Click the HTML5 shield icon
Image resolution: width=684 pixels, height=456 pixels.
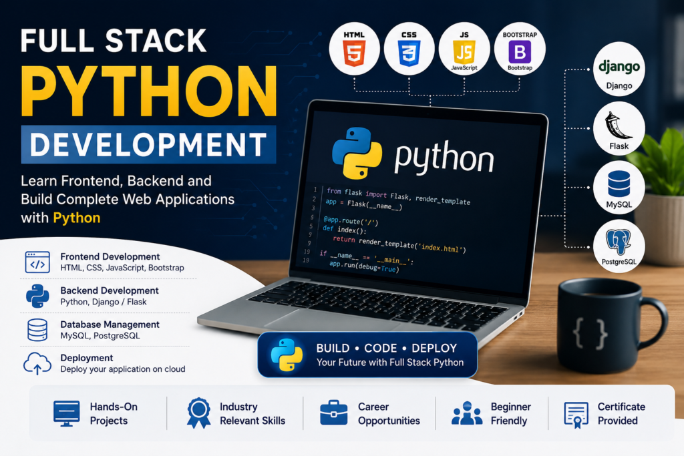point(354,53)
